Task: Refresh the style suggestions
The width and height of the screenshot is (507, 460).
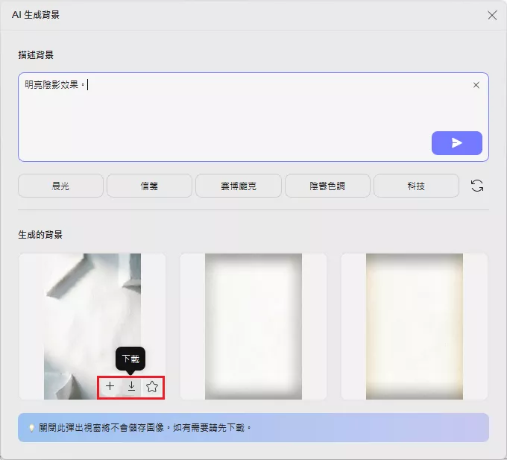Action: 477,186
